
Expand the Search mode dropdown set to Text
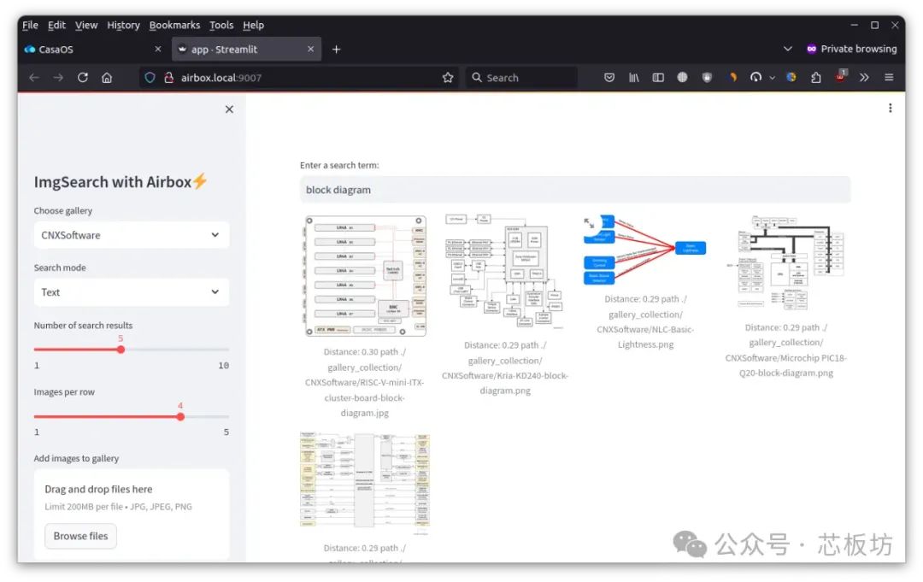131,292
